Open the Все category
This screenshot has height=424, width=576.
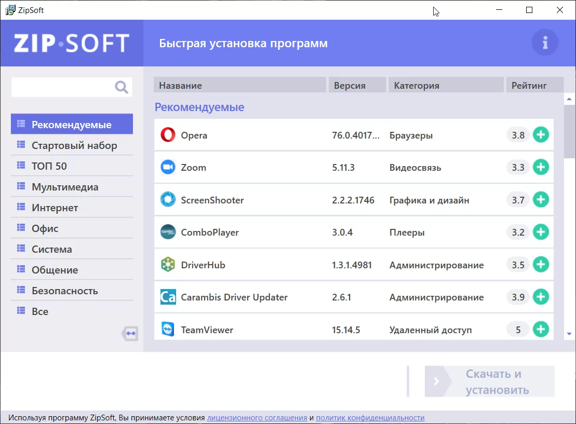click(72, 311)
